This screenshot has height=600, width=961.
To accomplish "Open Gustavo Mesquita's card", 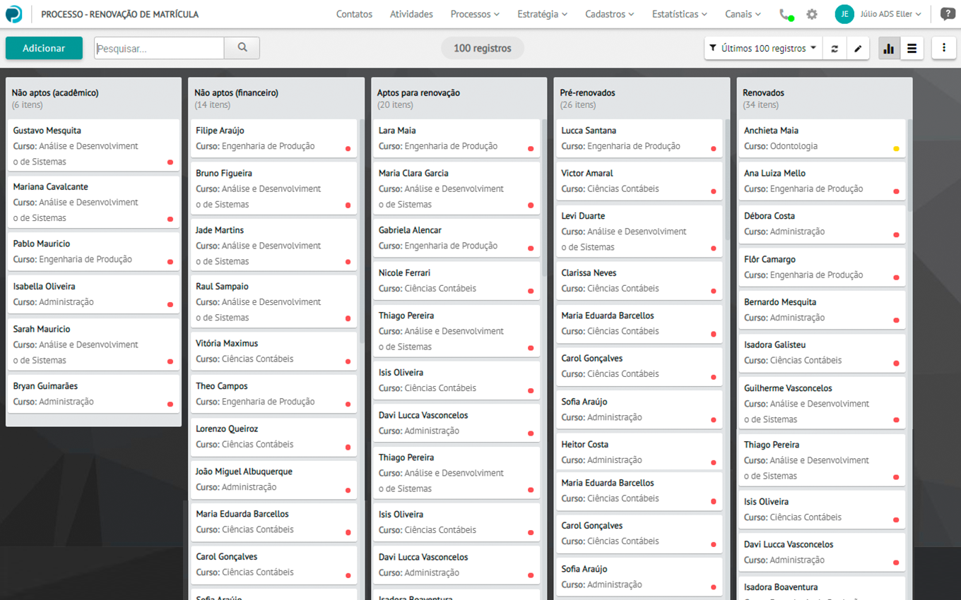I will (x=93, y=145).
